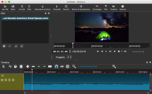Toggle the Filtri panel from toolbar
Screen dimensions: 152x94
tap(106, 8)
